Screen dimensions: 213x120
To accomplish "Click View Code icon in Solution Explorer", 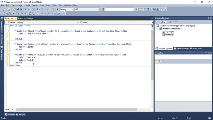I will tap(169, 22).
